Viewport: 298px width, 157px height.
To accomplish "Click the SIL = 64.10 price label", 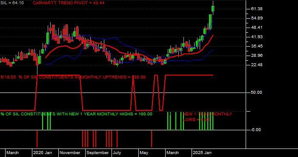I will [x=12, y=3].
